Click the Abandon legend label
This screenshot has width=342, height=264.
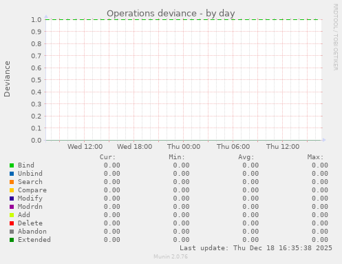click(32, 232)
